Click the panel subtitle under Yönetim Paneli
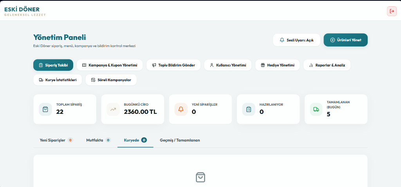Image resolution: width=401 pixels, height=187 pixels. (x=85, y=46)
